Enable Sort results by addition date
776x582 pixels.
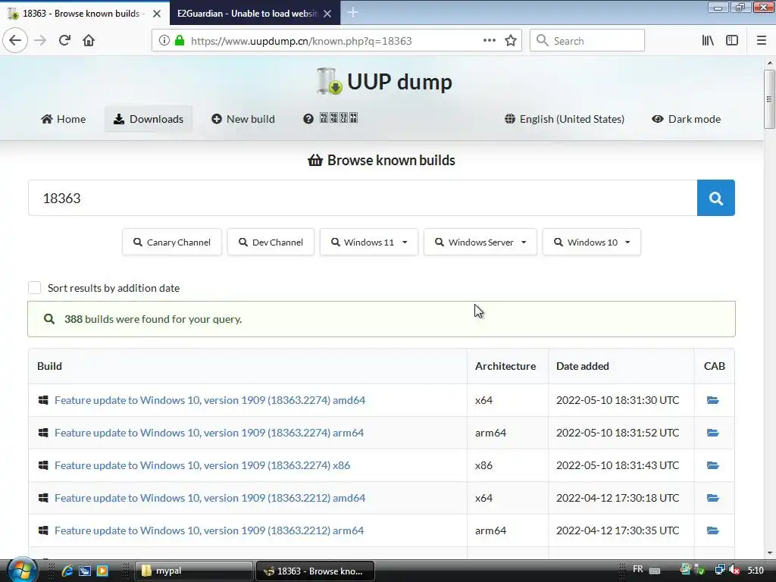[35, 287]
